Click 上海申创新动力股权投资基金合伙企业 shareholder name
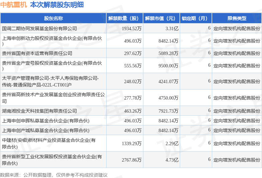This screenshot has width=262, height=178. point(52,41)
